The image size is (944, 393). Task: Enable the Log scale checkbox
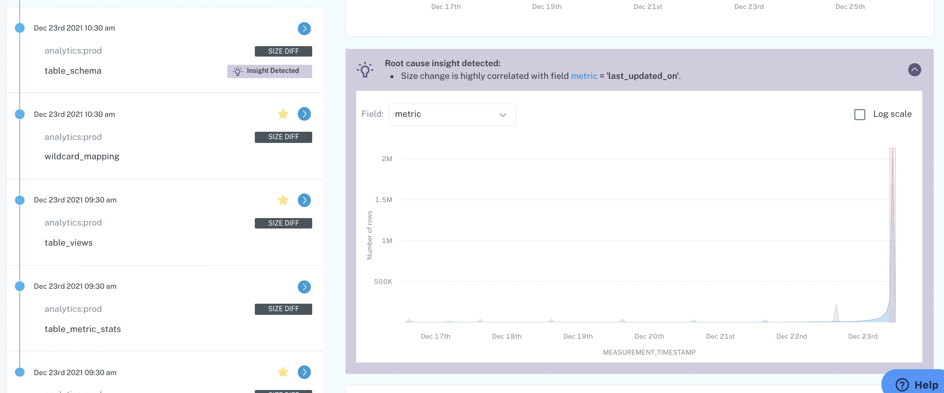860,114
